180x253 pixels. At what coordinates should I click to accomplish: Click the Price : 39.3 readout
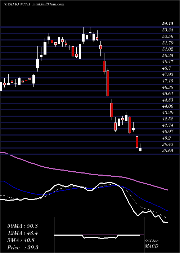click(23, 248)
